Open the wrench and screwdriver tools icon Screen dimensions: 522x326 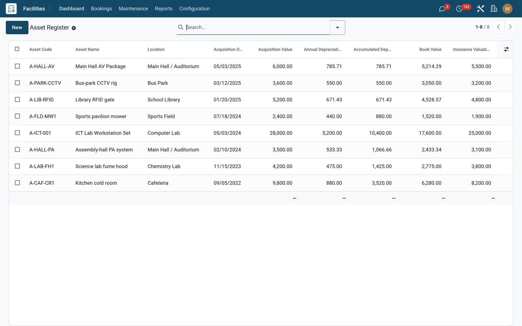[x=480, y=9]
